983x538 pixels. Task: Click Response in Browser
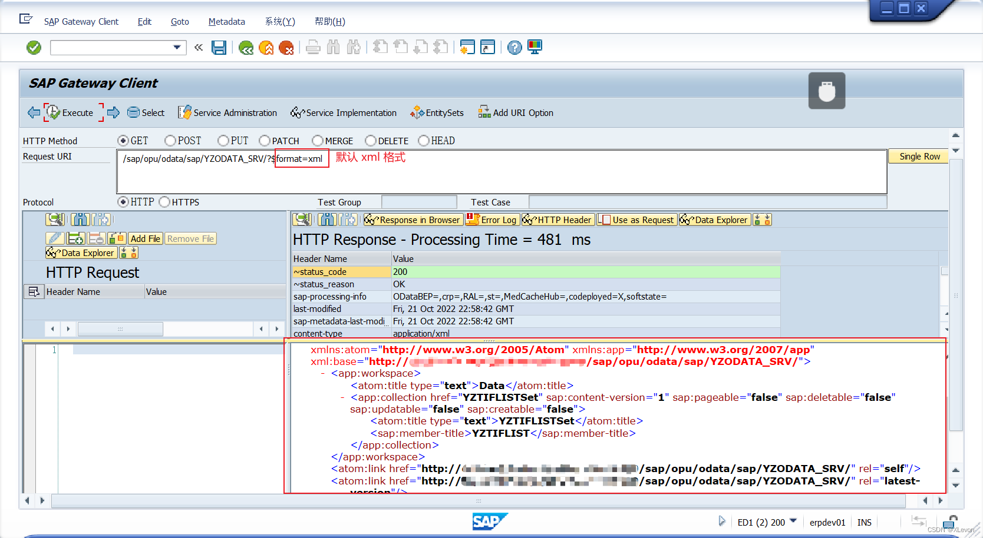(x=413, y=220)
